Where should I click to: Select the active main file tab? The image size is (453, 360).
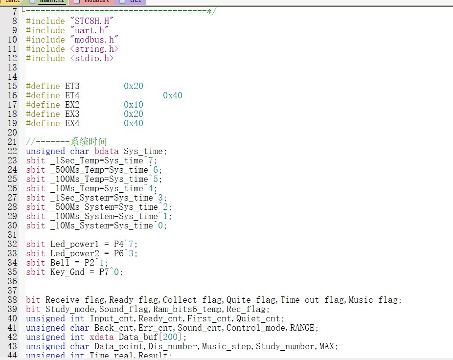[x=51, y=1]
